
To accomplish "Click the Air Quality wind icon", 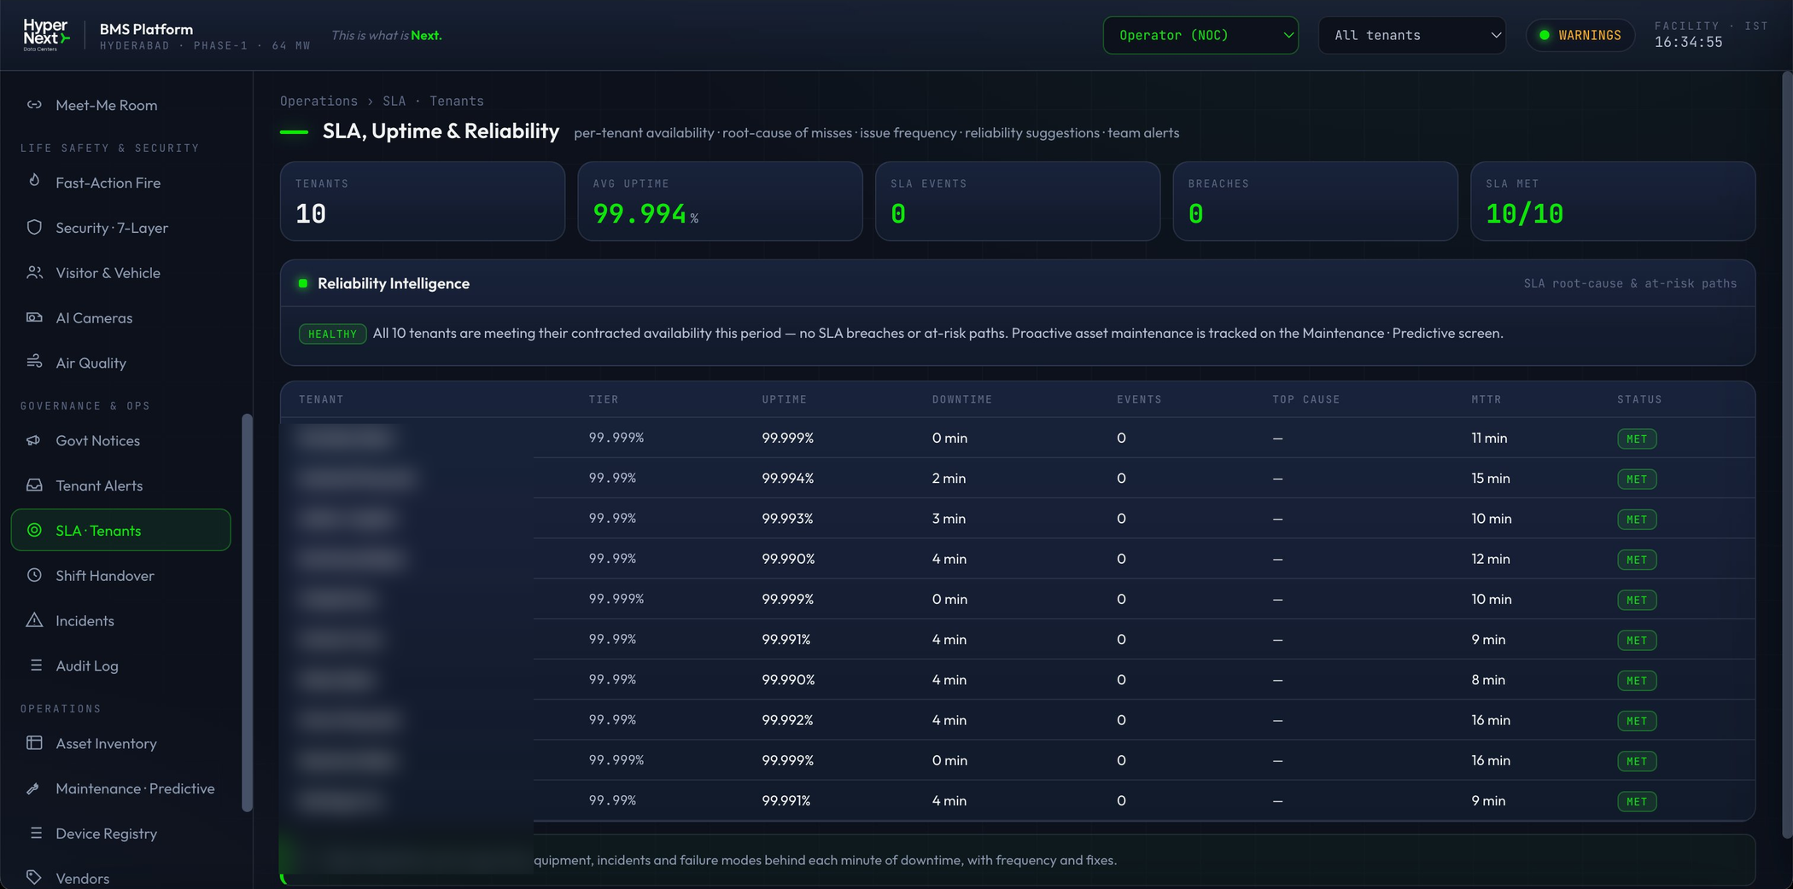I will (34, 362).
